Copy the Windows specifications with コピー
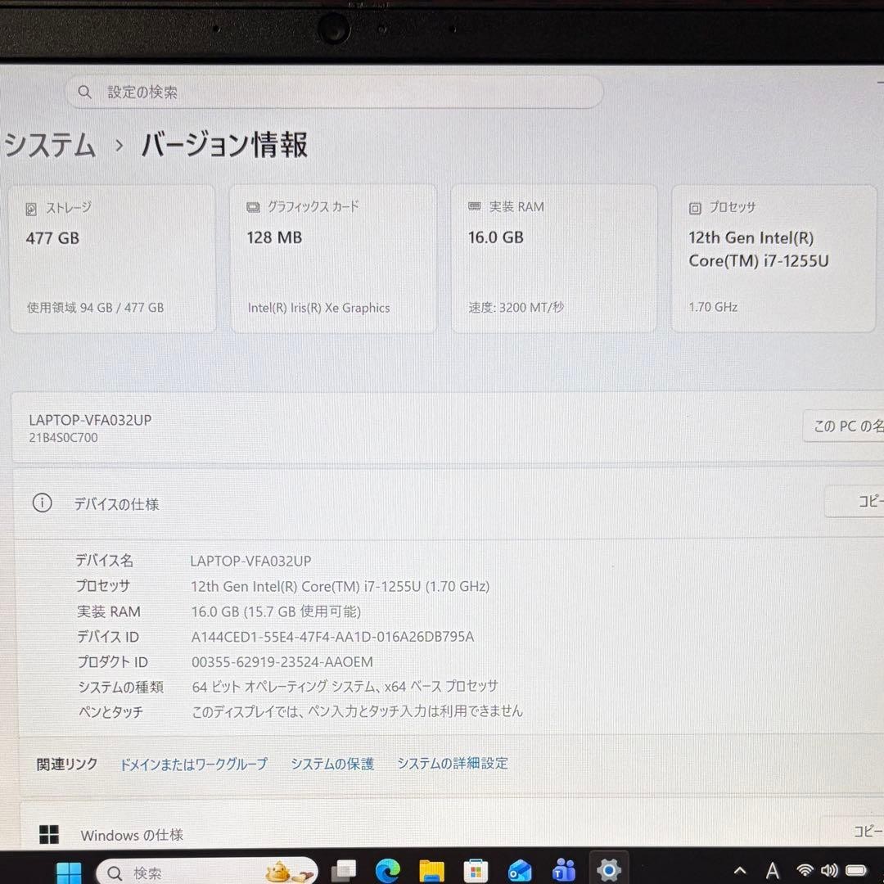 [852, 832]
